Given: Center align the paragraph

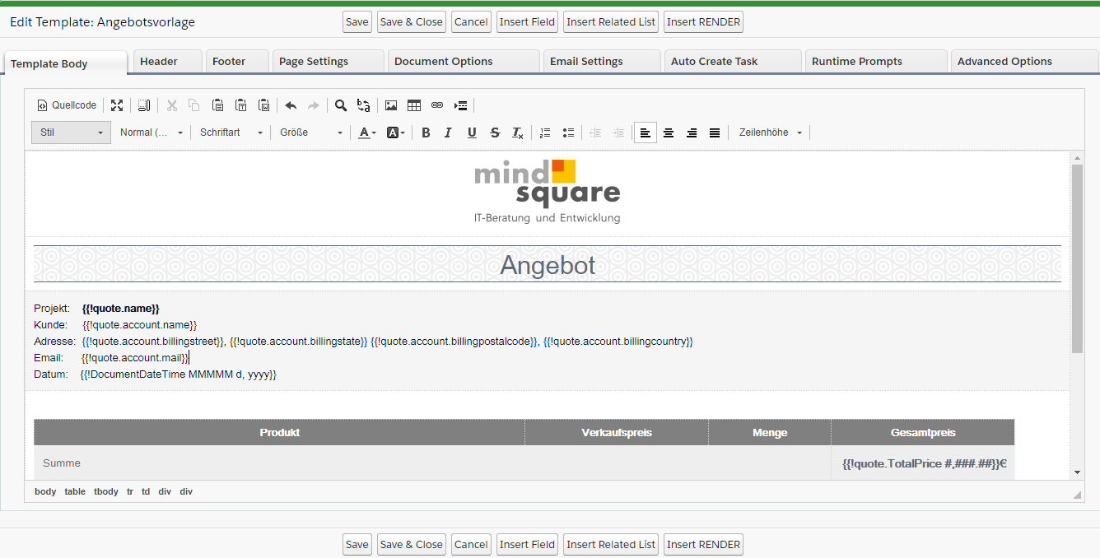Looking at the screenshot, I should coord(669,133).
